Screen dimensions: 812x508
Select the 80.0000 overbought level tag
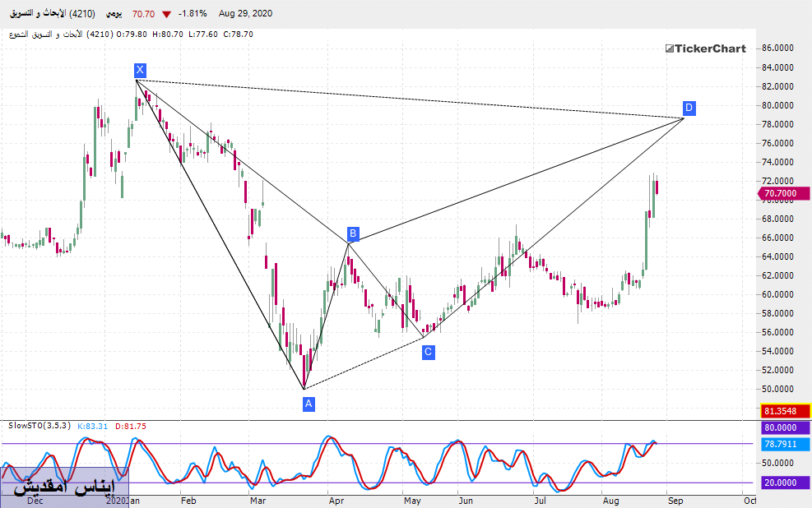(782, 427)
